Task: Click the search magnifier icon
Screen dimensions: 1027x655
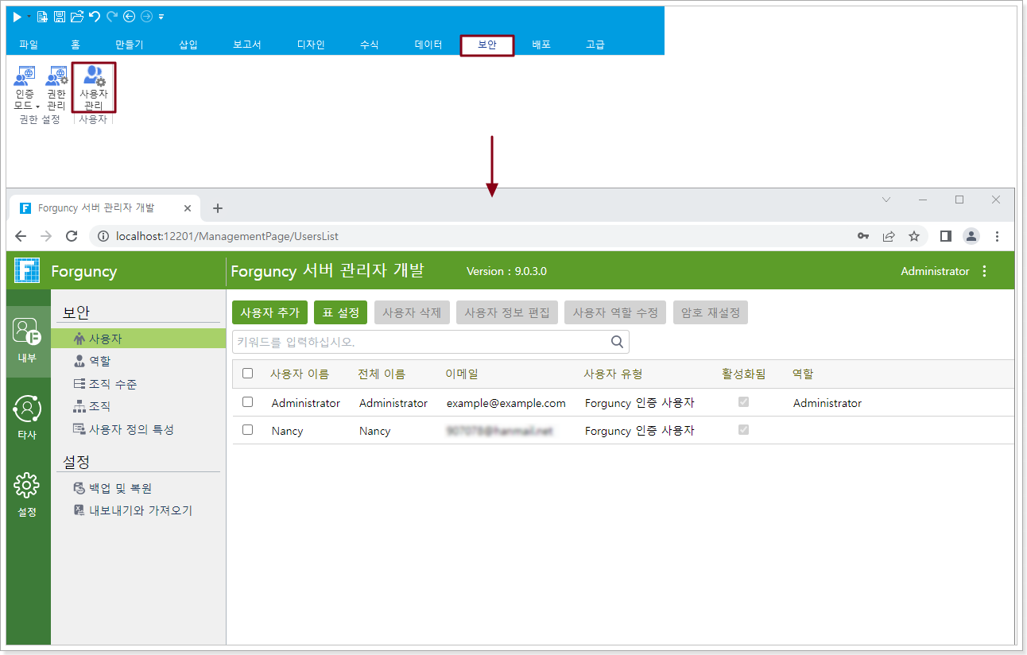Action: [617, 342]
